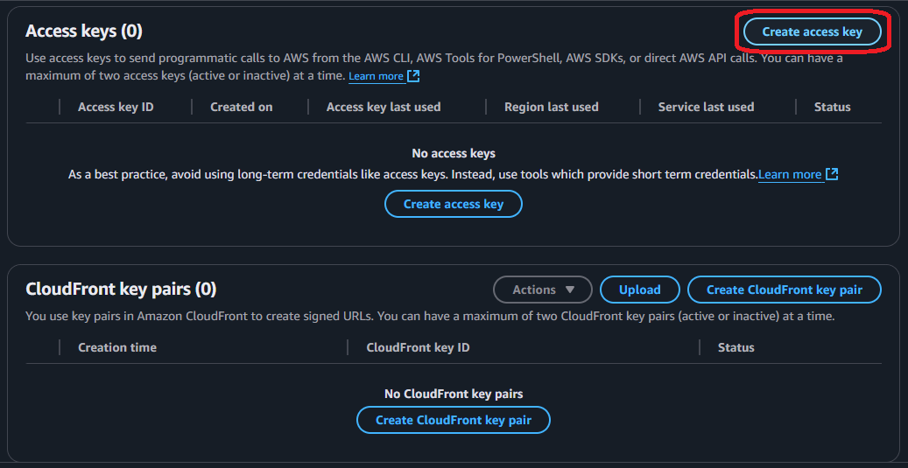Image resolution: width=908 pixels, height=468 pixels.
Task: Click Access key last used column header
Action: (384, 107)
